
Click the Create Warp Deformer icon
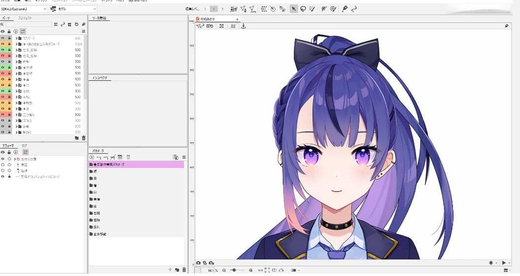pyautogui.click(x=264, y=9)
